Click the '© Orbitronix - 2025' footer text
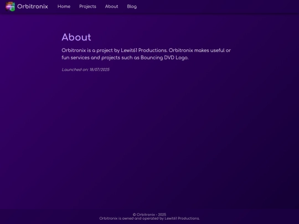The image size is (299, 224). coord(149,215)
